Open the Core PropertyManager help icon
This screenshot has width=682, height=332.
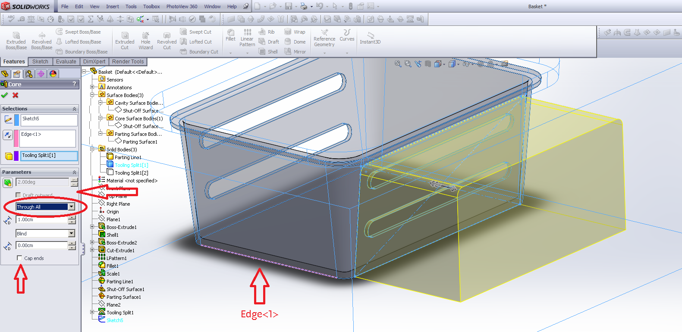pos(74,84)
